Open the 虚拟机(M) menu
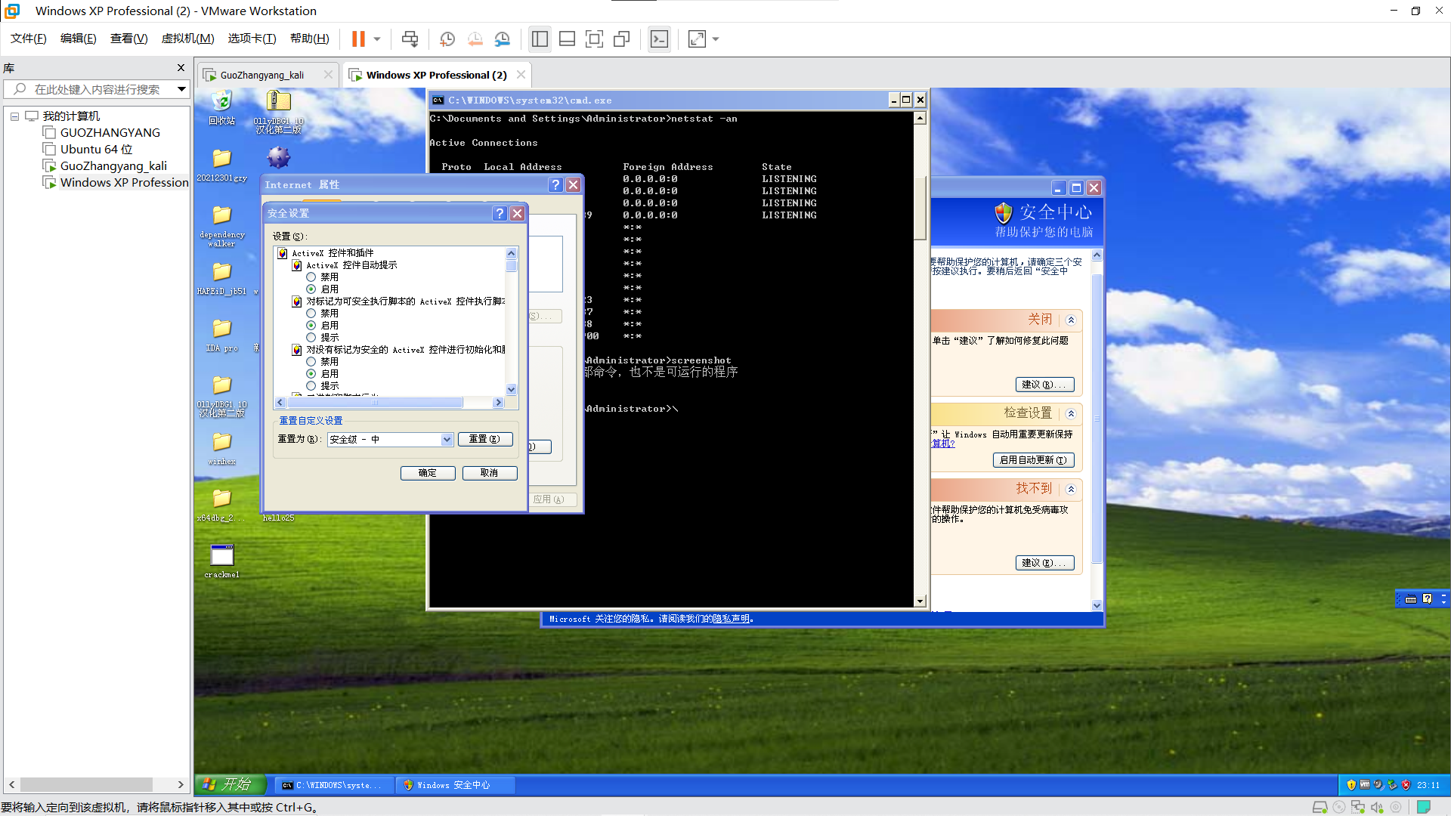 (187, 39)
